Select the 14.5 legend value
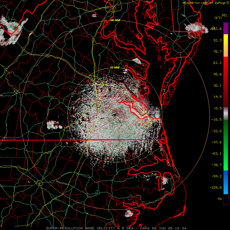The height and width of the screenshot is (230, 230). coord(217,97)
